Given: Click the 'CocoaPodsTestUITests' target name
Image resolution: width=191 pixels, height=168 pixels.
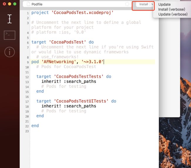Looking at the screenshot, I should [x=81, y=101].
